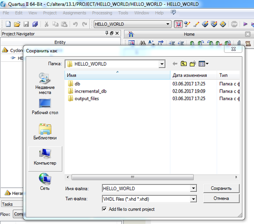Click the Open file toolbar icon
The height and width of the screenshot is (224, 254).
coord(17,24)
